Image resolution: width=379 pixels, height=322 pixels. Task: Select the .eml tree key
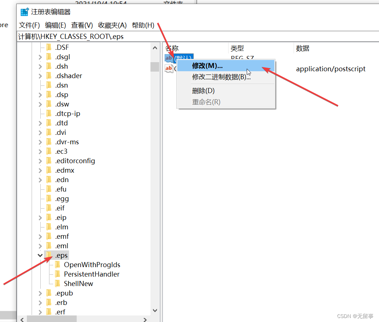pyautogui.click(x=62, y=246)
